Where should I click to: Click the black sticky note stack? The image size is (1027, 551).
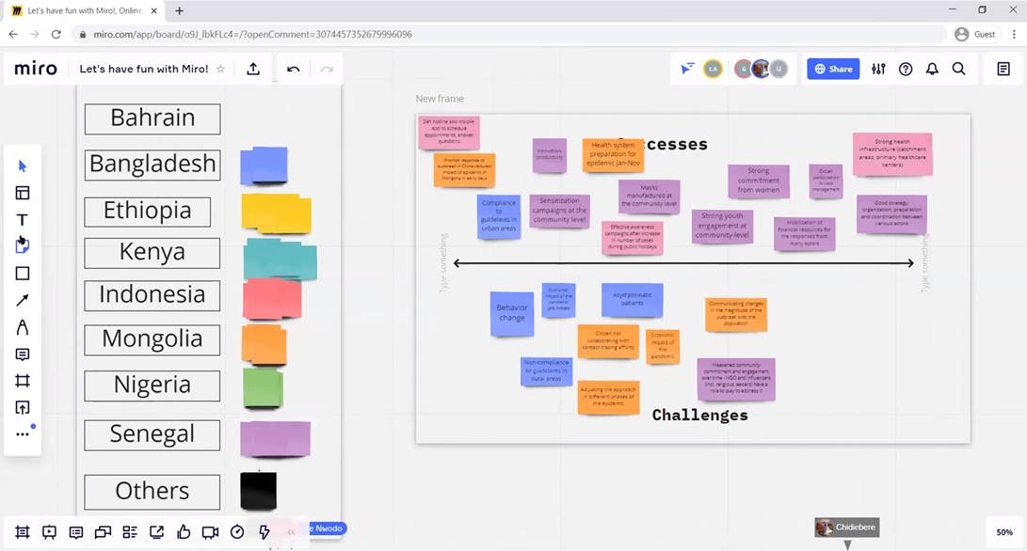258,490
